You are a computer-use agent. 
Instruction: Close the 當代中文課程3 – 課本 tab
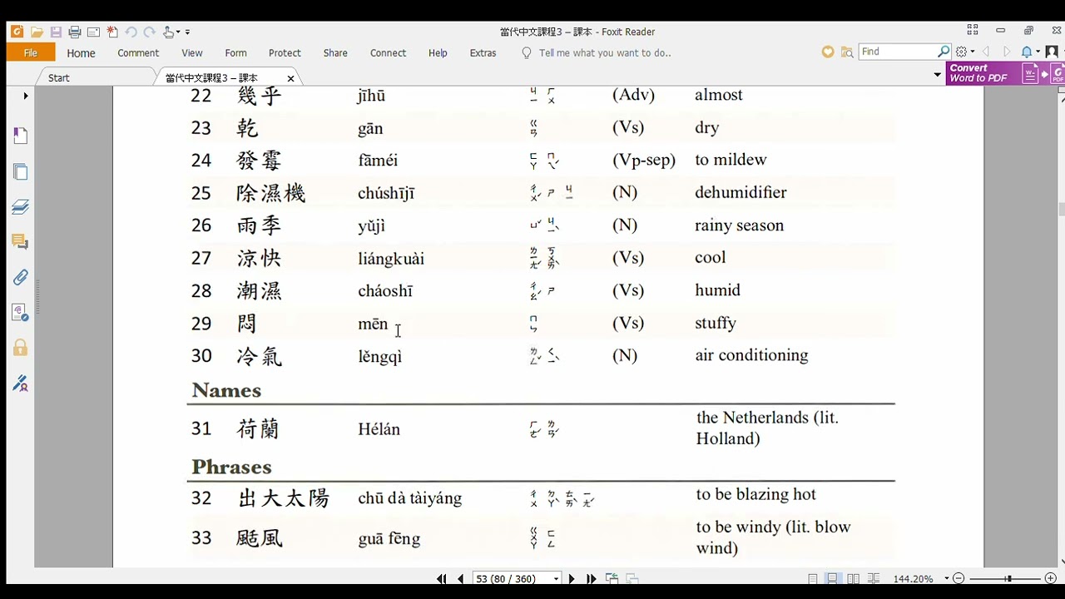tap(290, 78)
